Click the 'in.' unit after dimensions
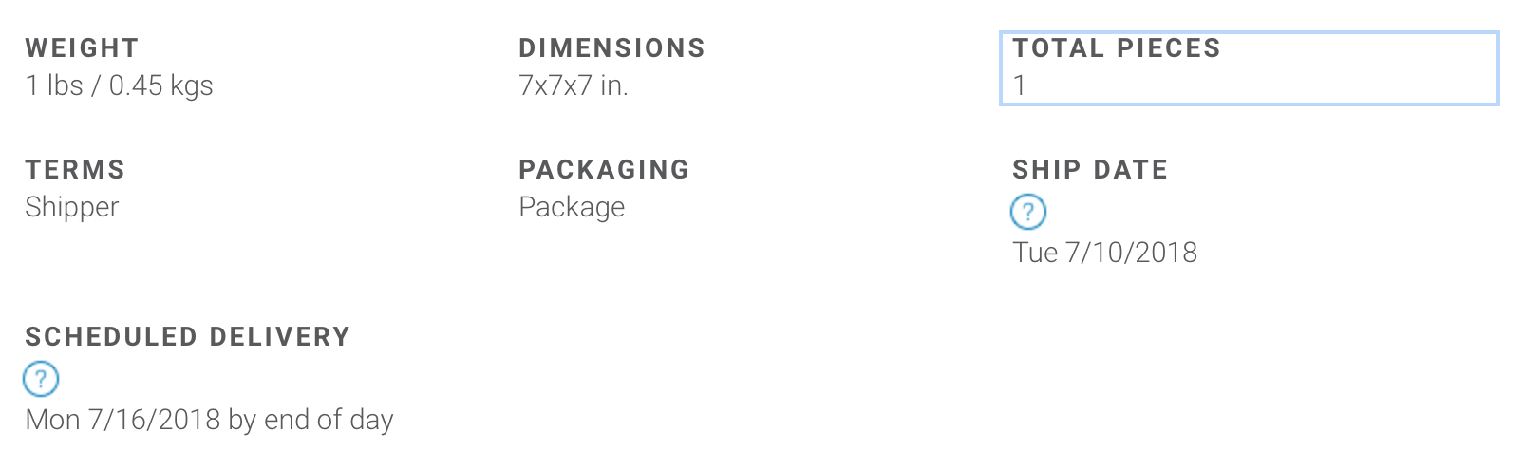Image resolution: width=1524 pixels, height=470 pixels. coord(614,85)
